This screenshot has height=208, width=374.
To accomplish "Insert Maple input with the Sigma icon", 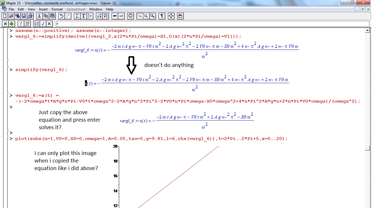I will click(77, 16).
